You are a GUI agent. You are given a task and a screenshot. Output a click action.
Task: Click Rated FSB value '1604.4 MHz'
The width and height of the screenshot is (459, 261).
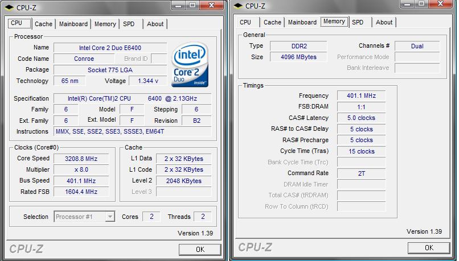81,192
